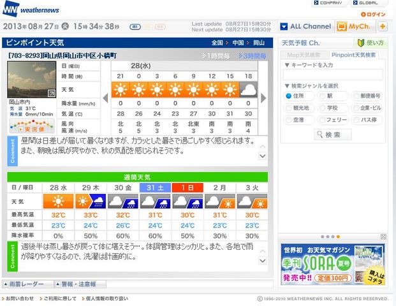Open 実況値 observation chart
The image size is (396, 306).
[32, 126]
